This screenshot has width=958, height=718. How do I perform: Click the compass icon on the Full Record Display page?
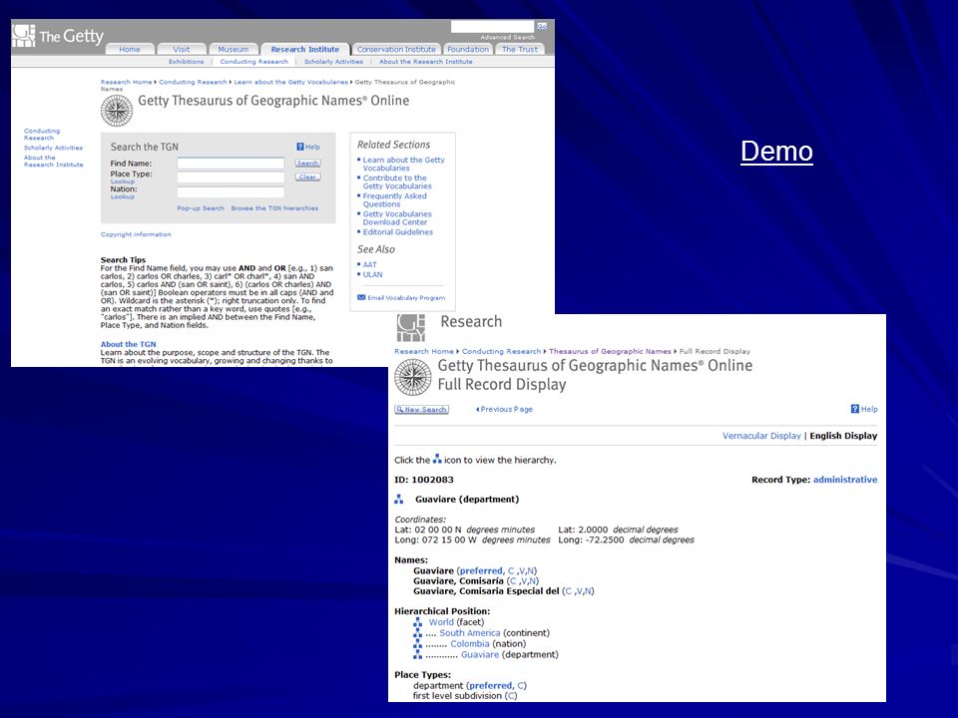pyautogui.click(x=413, y=377)
